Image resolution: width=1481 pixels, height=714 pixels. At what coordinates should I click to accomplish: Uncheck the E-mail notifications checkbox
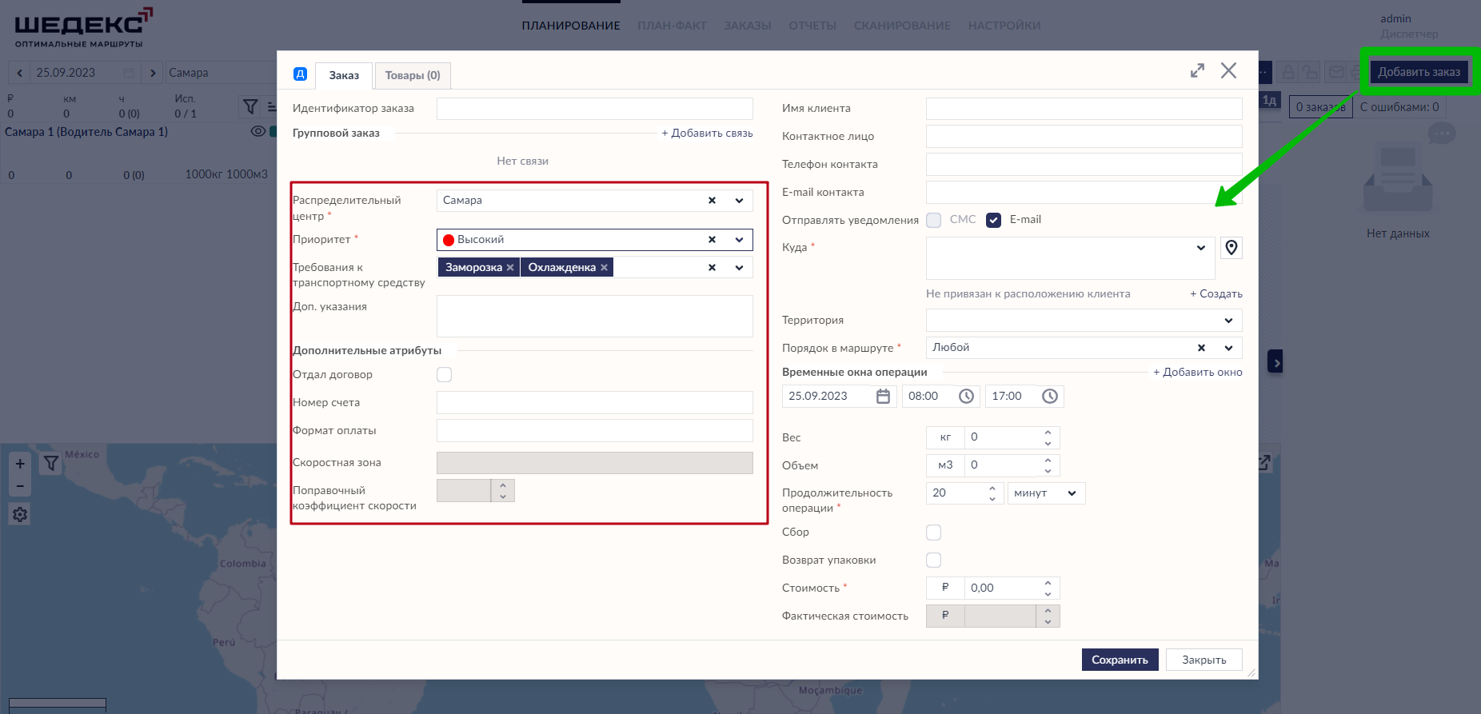pos(993,220)
